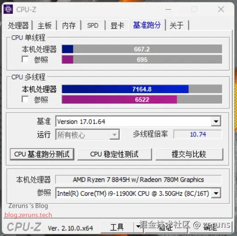
Task: Open the 工具 dropdown arrow
Action: click(138, 227)
